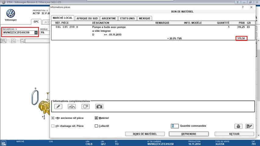
Task: Click the production date 10.11.2014
Action: (194, 144)
